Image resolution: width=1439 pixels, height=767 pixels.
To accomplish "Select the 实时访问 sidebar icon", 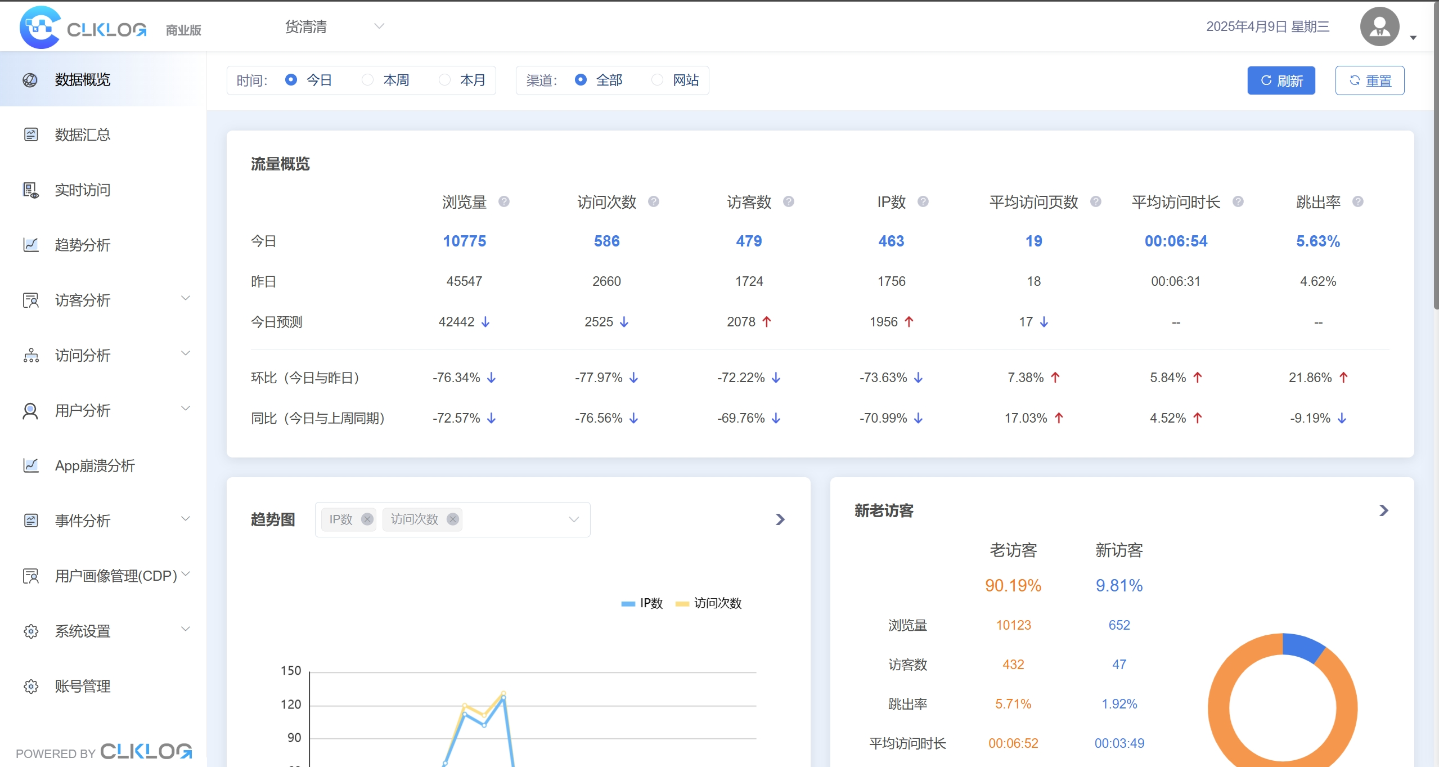I will click(x=30, y=190).
